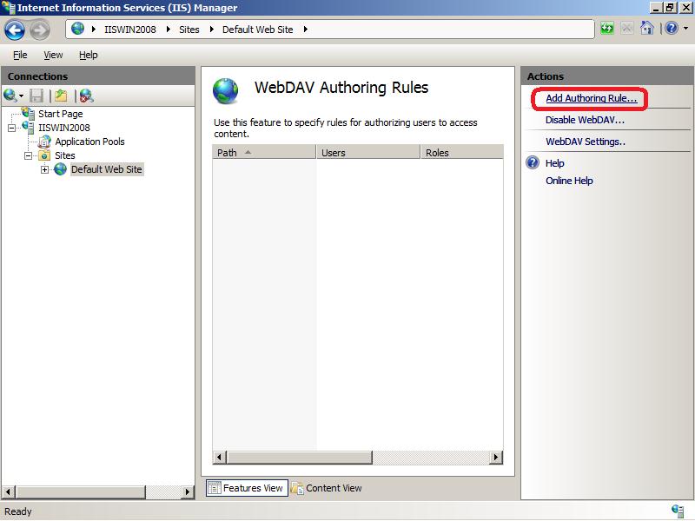Expand the Default Web Site node
Image resolution: width=695 pixels, height=521 pixels.
pos(45,169)
